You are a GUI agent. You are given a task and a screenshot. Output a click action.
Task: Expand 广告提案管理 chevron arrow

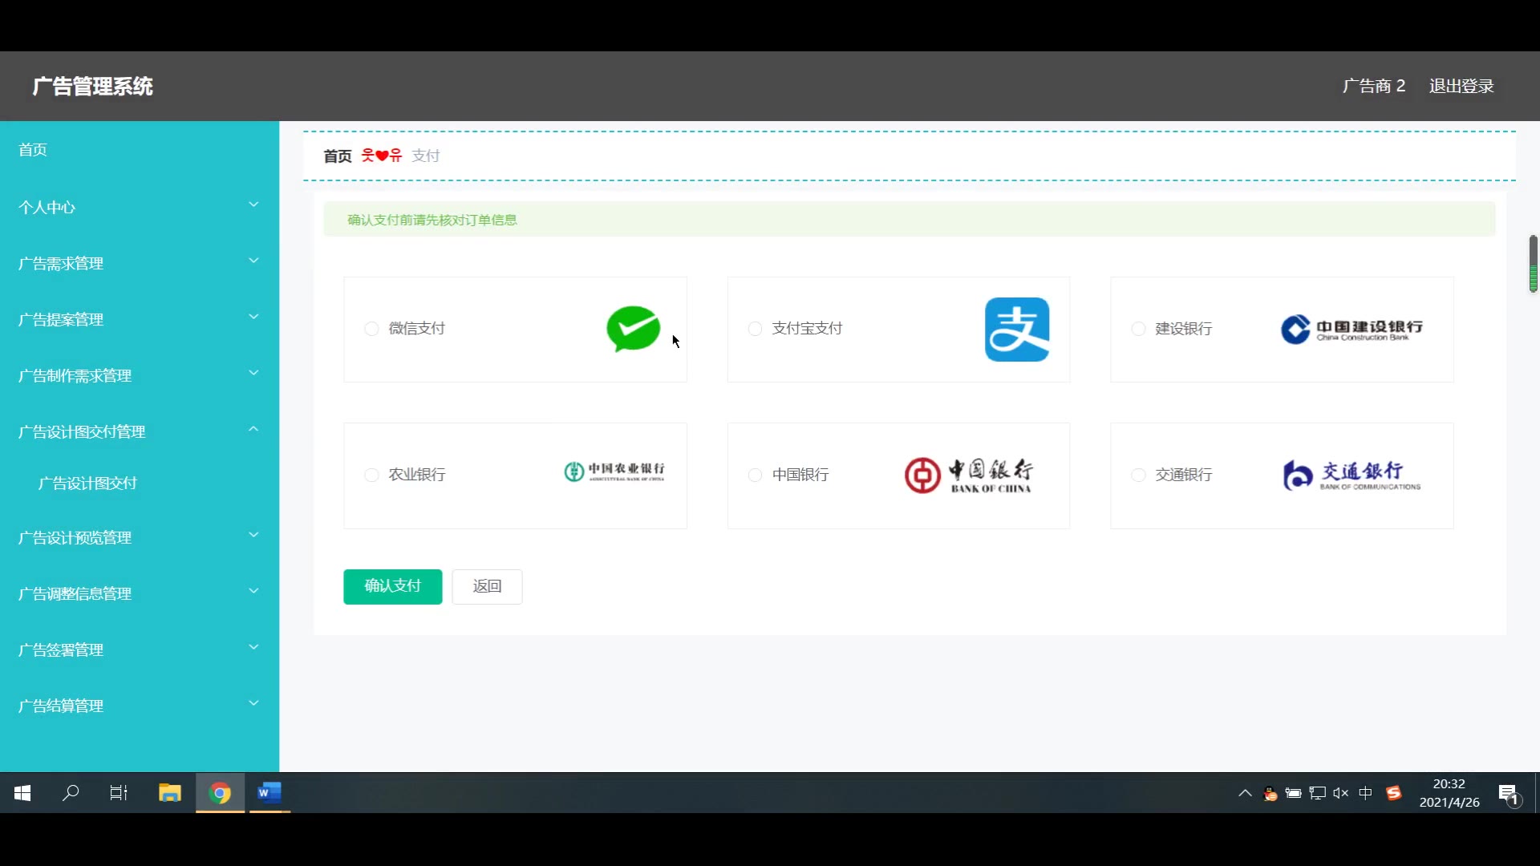[x=253, y=317]
